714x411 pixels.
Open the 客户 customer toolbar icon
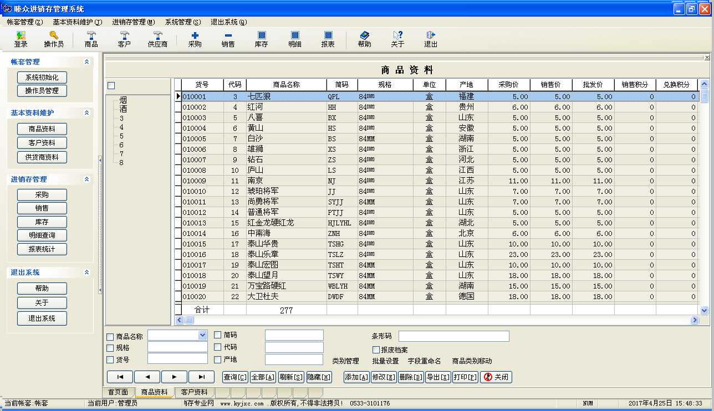click(124, 39)
